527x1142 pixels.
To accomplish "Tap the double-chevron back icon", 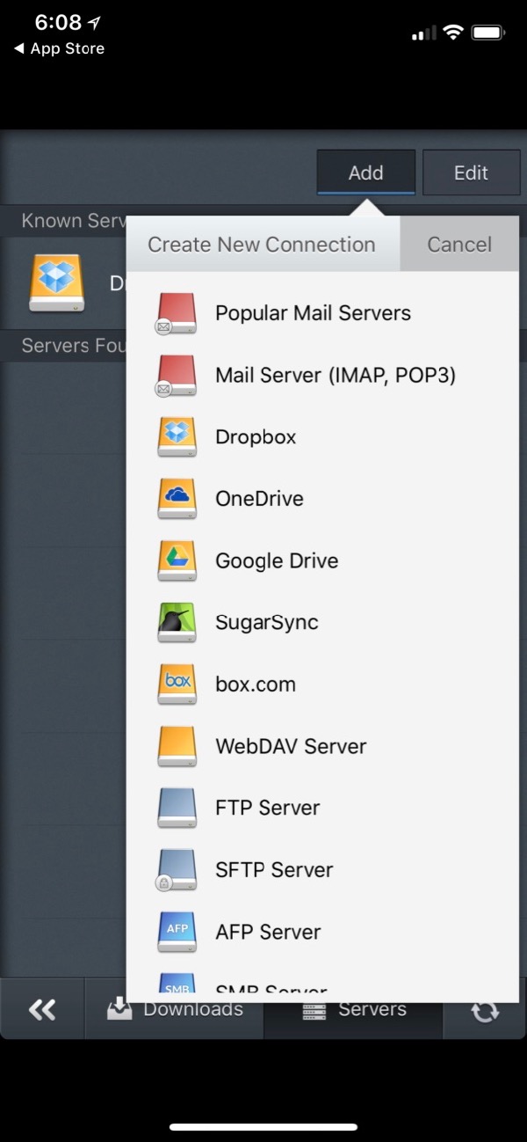I will (x=42, y=1009).
